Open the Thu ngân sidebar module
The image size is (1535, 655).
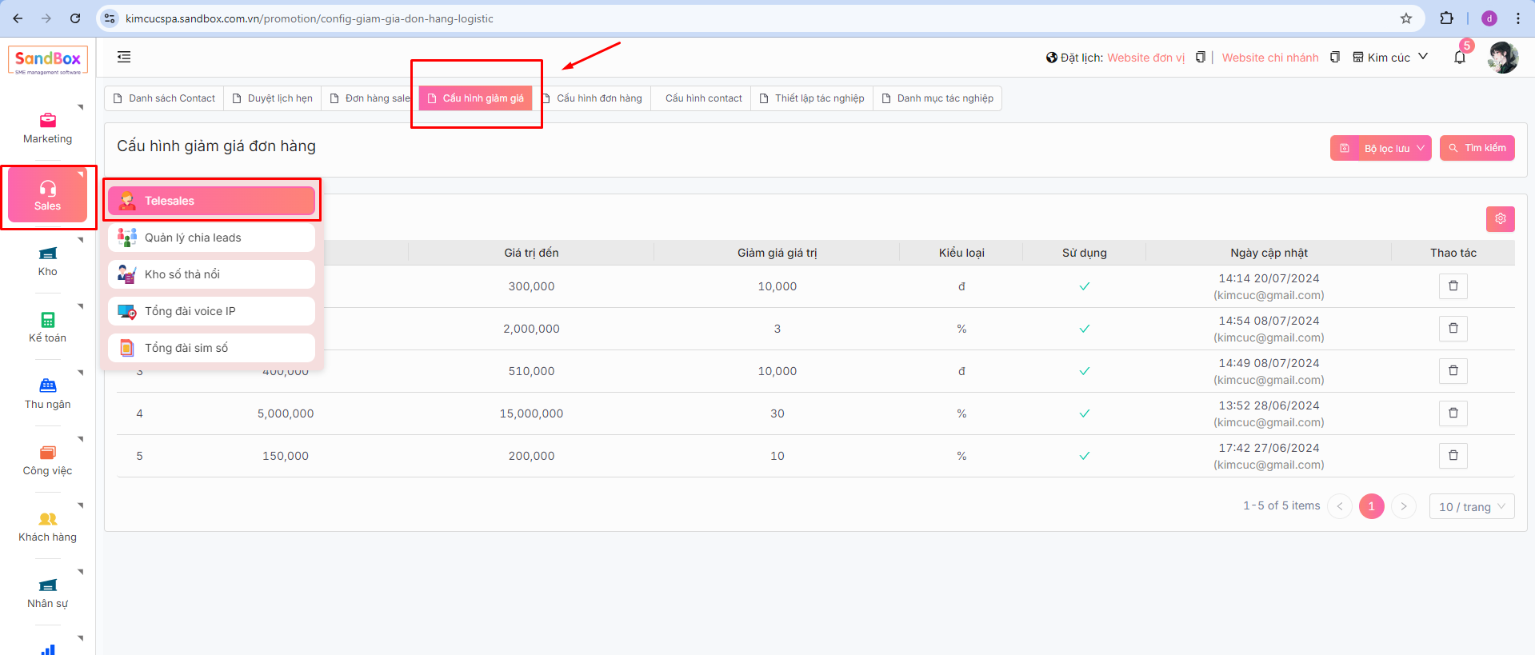(47, 393)
